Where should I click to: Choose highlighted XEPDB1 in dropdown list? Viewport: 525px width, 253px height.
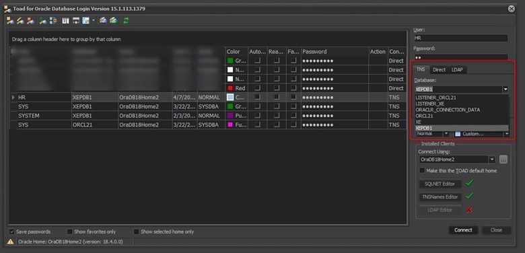click(x=462, y=128)
